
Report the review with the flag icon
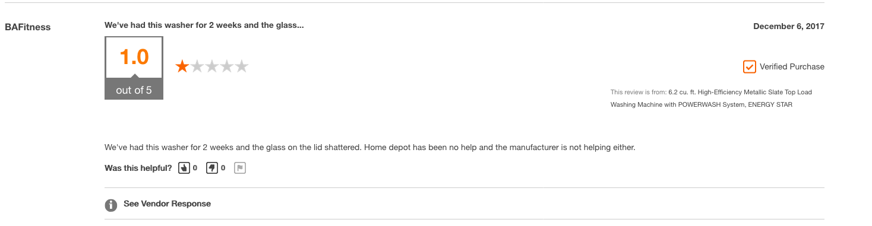pyautogui.click(x=240, y=168)
